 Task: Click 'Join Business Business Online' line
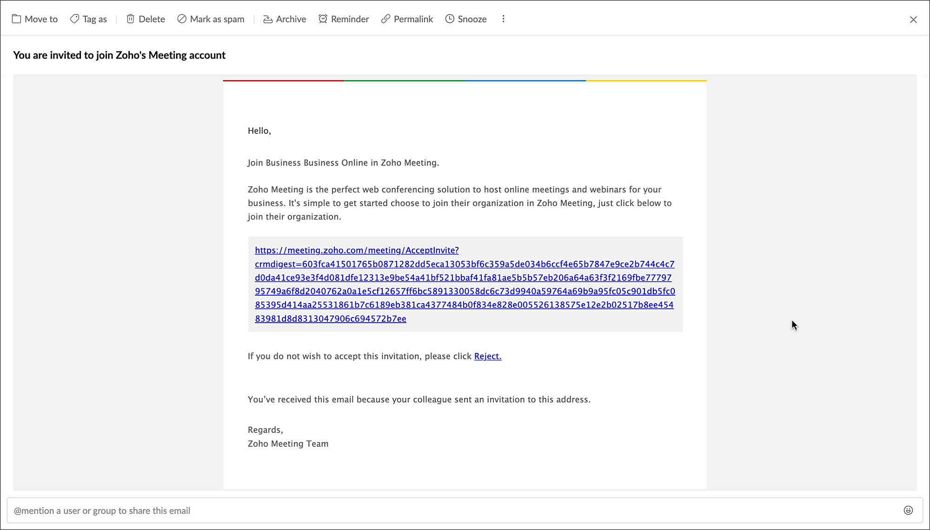pyautogui.click(x=343, y=163)
